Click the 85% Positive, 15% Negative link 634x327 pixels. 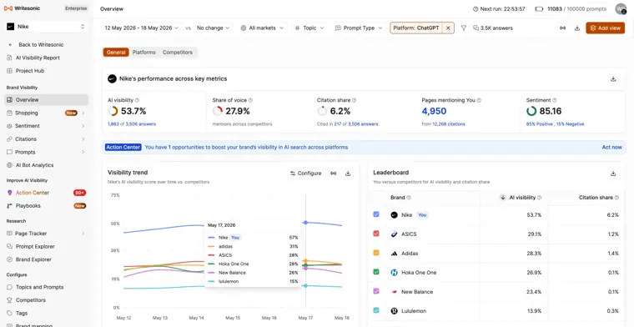coord(555,124)
